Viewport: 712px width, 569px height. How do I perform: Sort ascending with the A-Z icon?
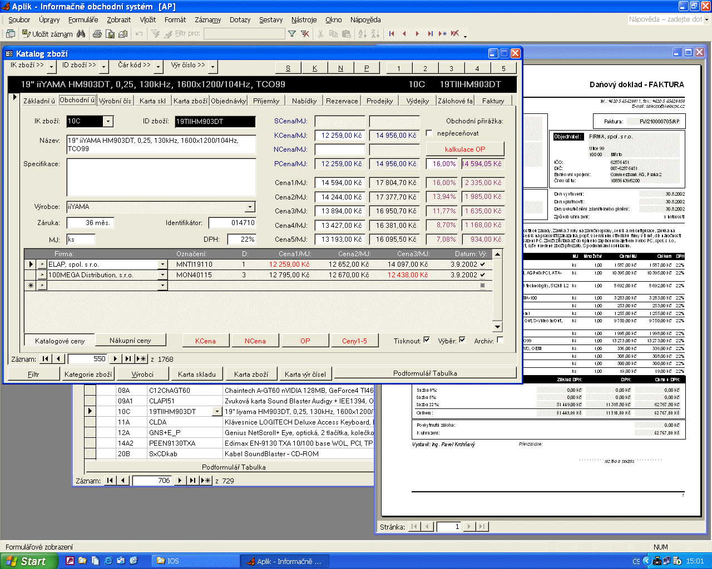pyautogui.click(x=363, y=34)
